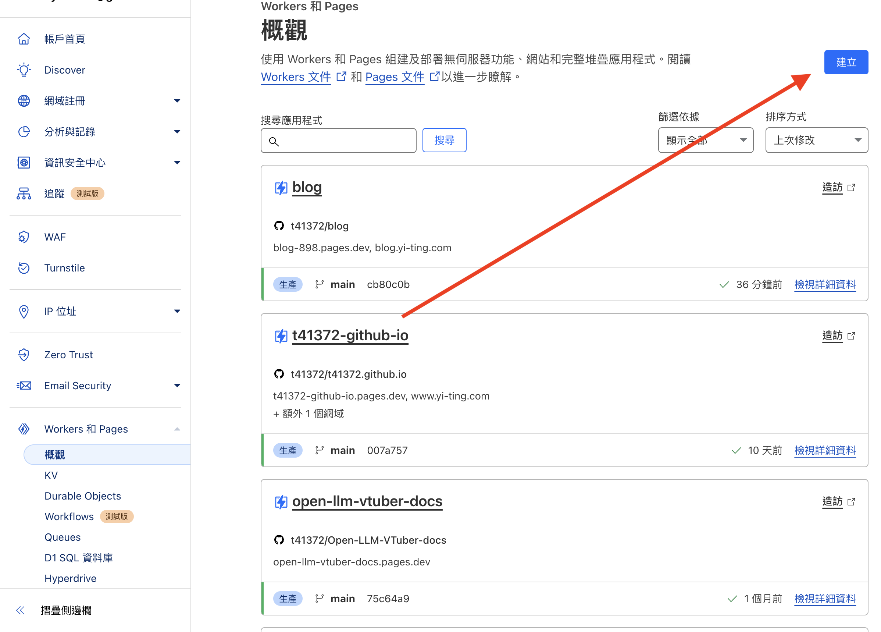
Task: Click the home icon for 帳戶首頁
Action: tap(24, 39)
